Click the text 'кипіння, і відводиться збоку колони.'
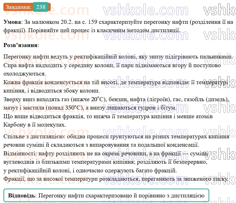The image size is (236, 203). 51,91
